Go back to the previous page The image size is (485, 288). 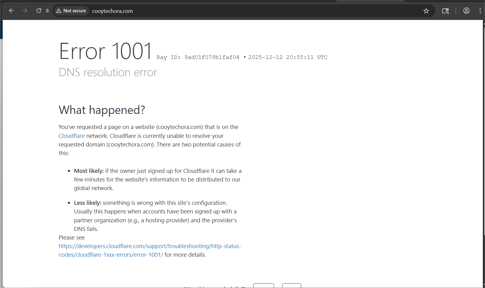pos(11,11)
